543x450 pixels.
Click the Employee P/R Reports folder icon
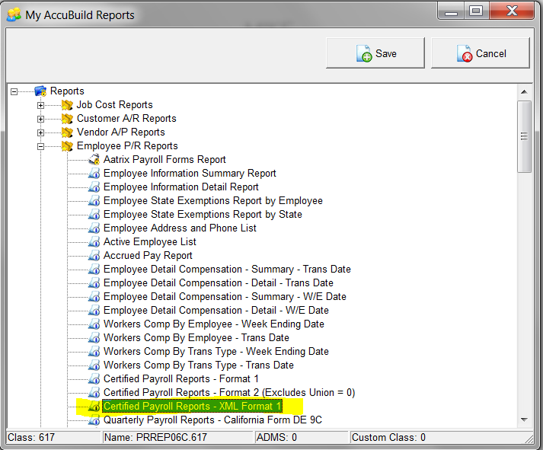pos(67,146)
